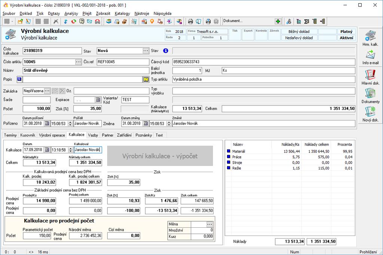The image size is (383, 255).
Task: Click the Zisk [%] field in header
Action: pos(88,109)
